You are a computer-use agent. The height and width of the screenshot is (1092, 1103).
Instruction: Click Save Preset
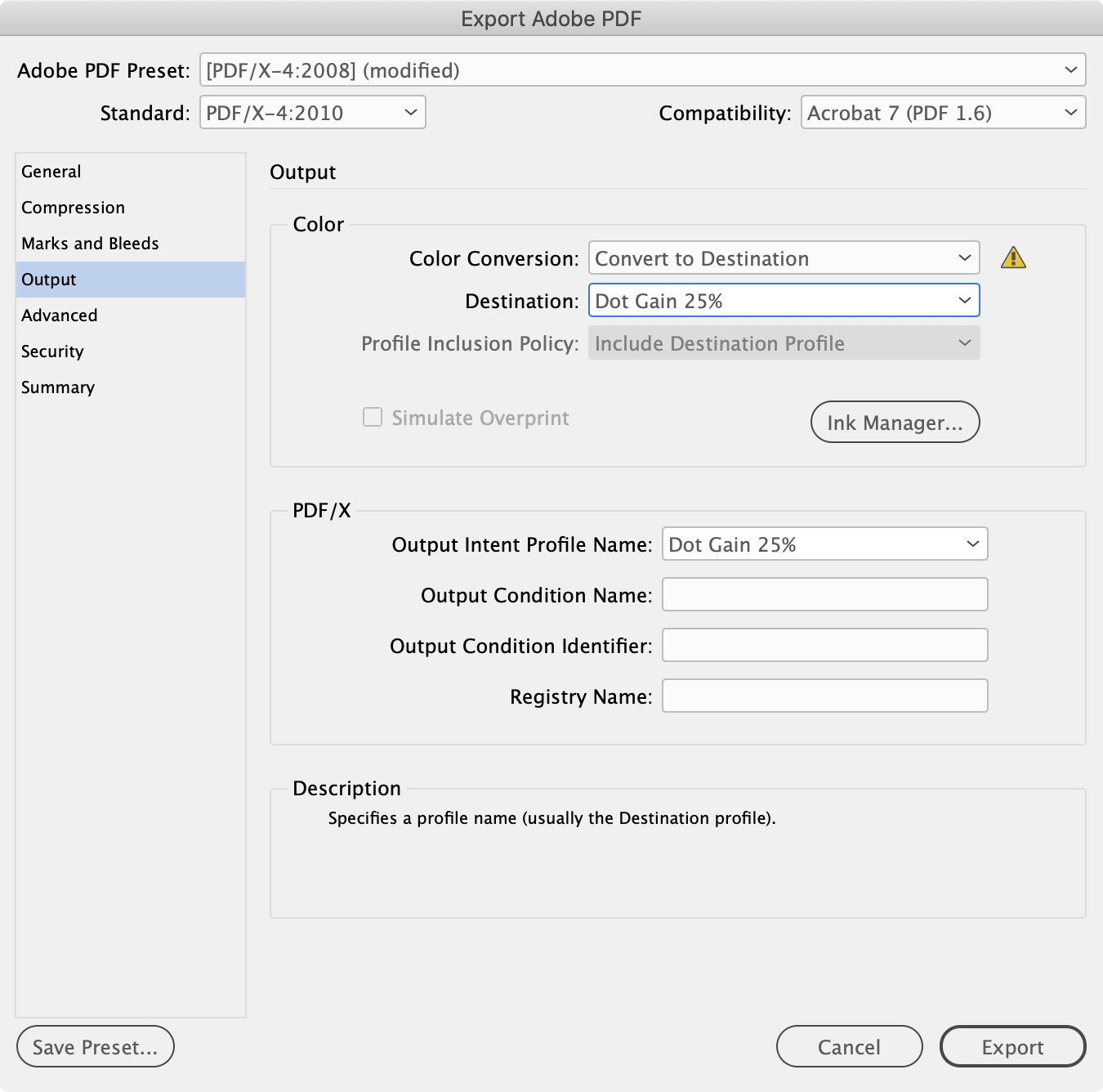pyautogui.click(x=95, y=1046)
